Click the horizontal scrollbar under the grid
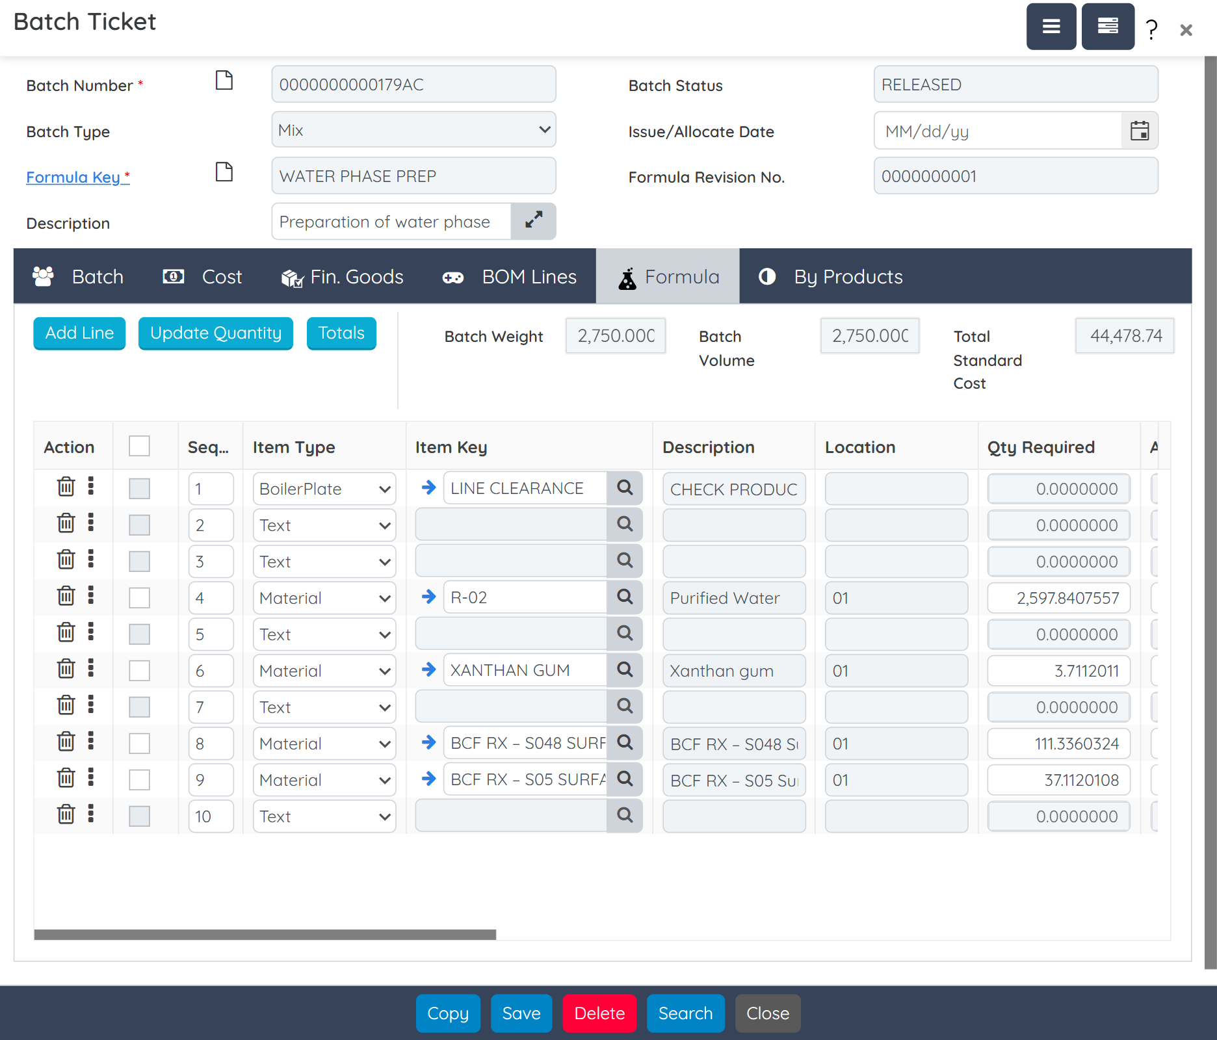The image size is (1217, 1040). [x=265, y=935]
